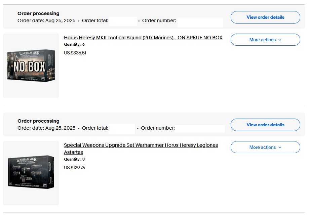Click Quantity 3 label under Special Weapons
Viewport: 309px width, 215px height.
coord(74,159)
